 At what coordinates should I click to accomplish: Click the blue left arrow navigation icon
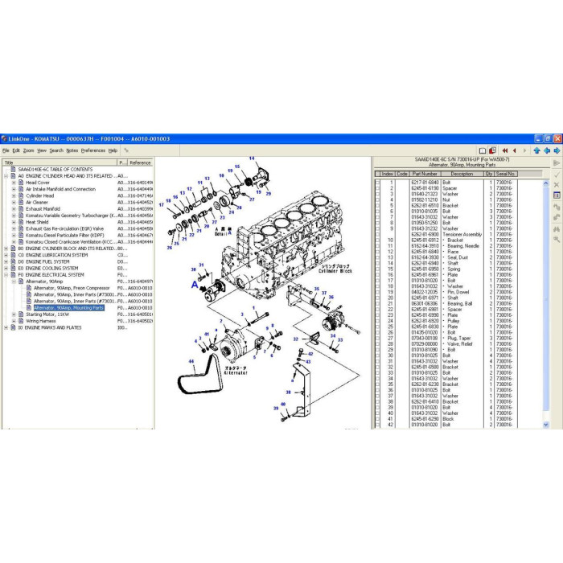coord(547,150)
